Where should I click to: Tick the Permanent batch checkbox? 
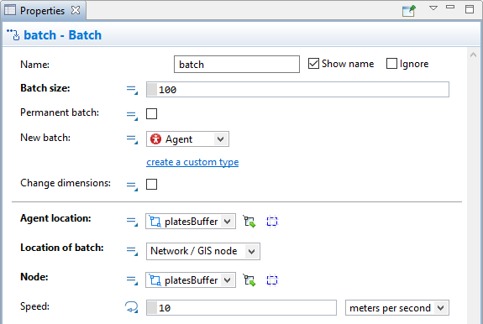point(151,114)
